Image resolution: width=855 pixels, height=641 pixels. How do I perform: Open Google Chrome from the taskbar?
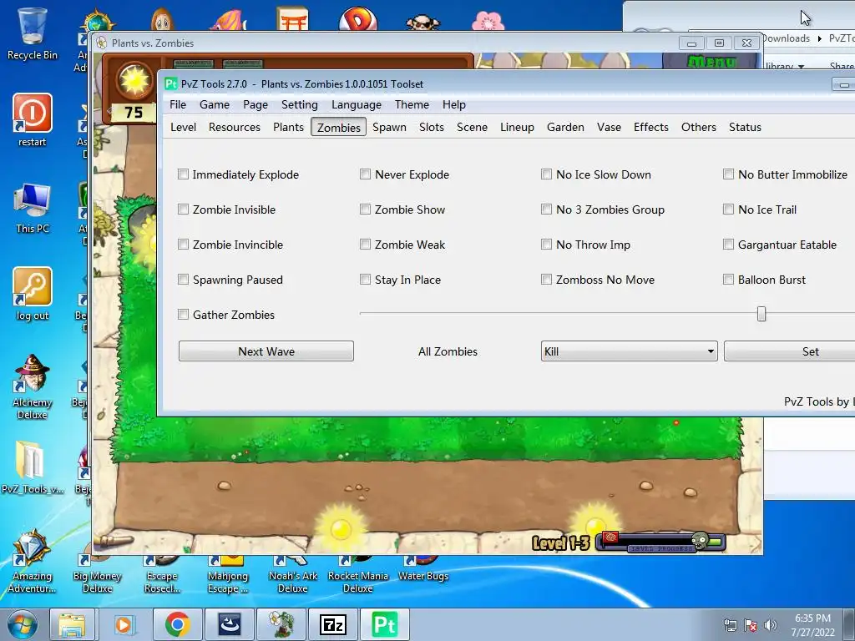[x=177, y=624]
